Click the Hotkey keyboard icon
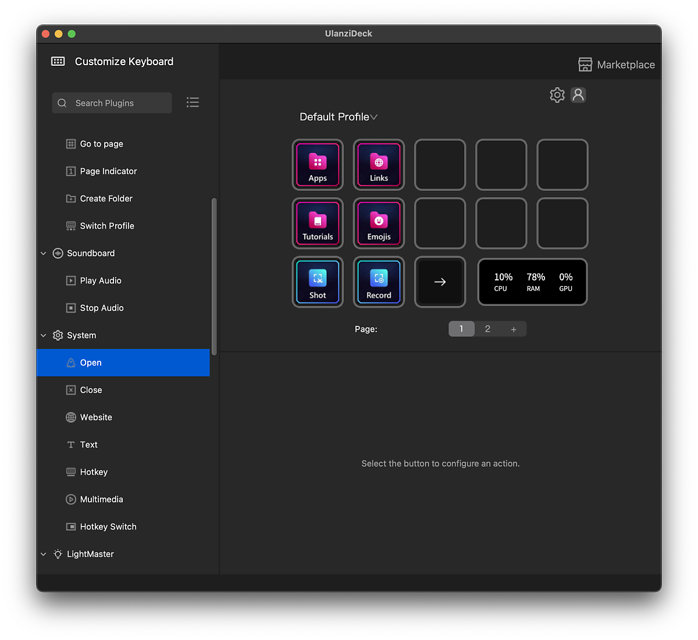Viewport: 698px width, 640px height. [71, 472]
